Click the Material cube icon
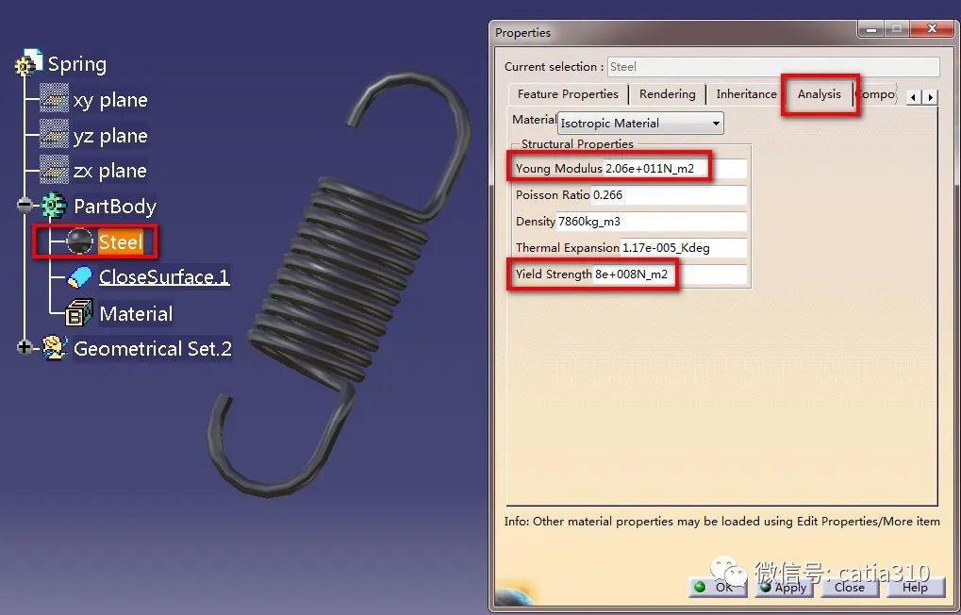The height and width of the screenshot is (615, 961). tap(79, 313)
